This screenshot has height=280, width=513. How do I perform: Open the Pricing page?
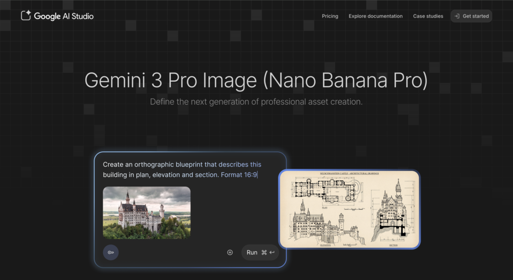point(330,16)
